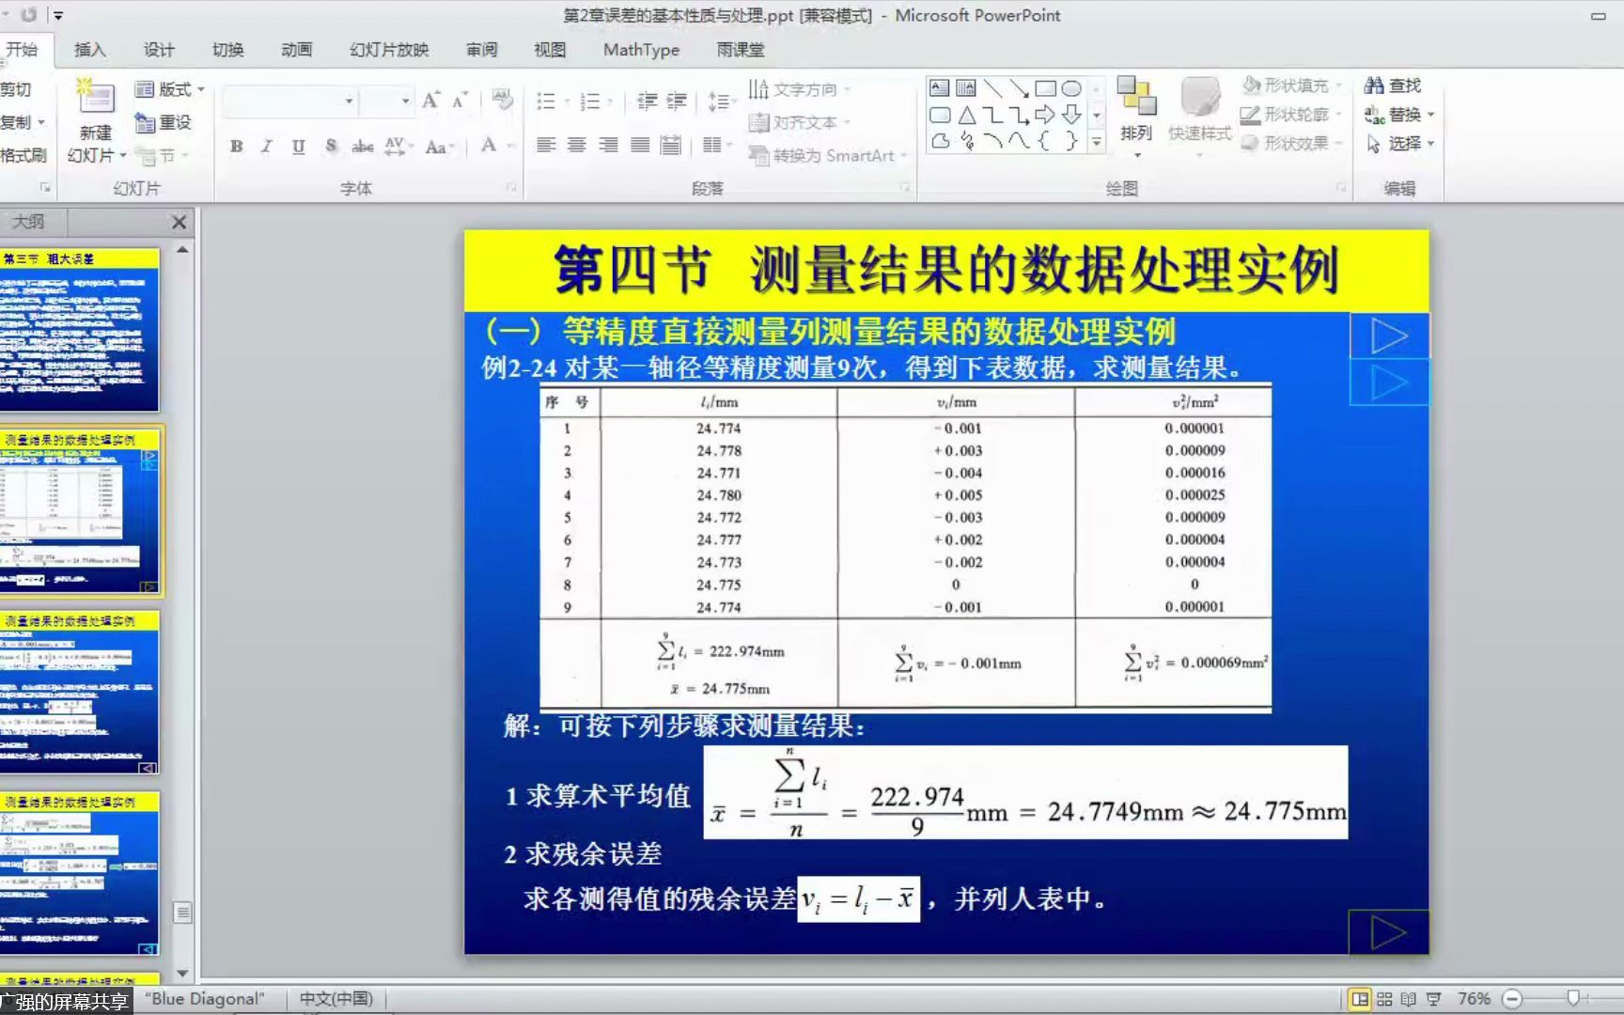The image size is (1624, 1015).
Task: Click the Outline (大纲) pane tab
Action: [29, 222]
